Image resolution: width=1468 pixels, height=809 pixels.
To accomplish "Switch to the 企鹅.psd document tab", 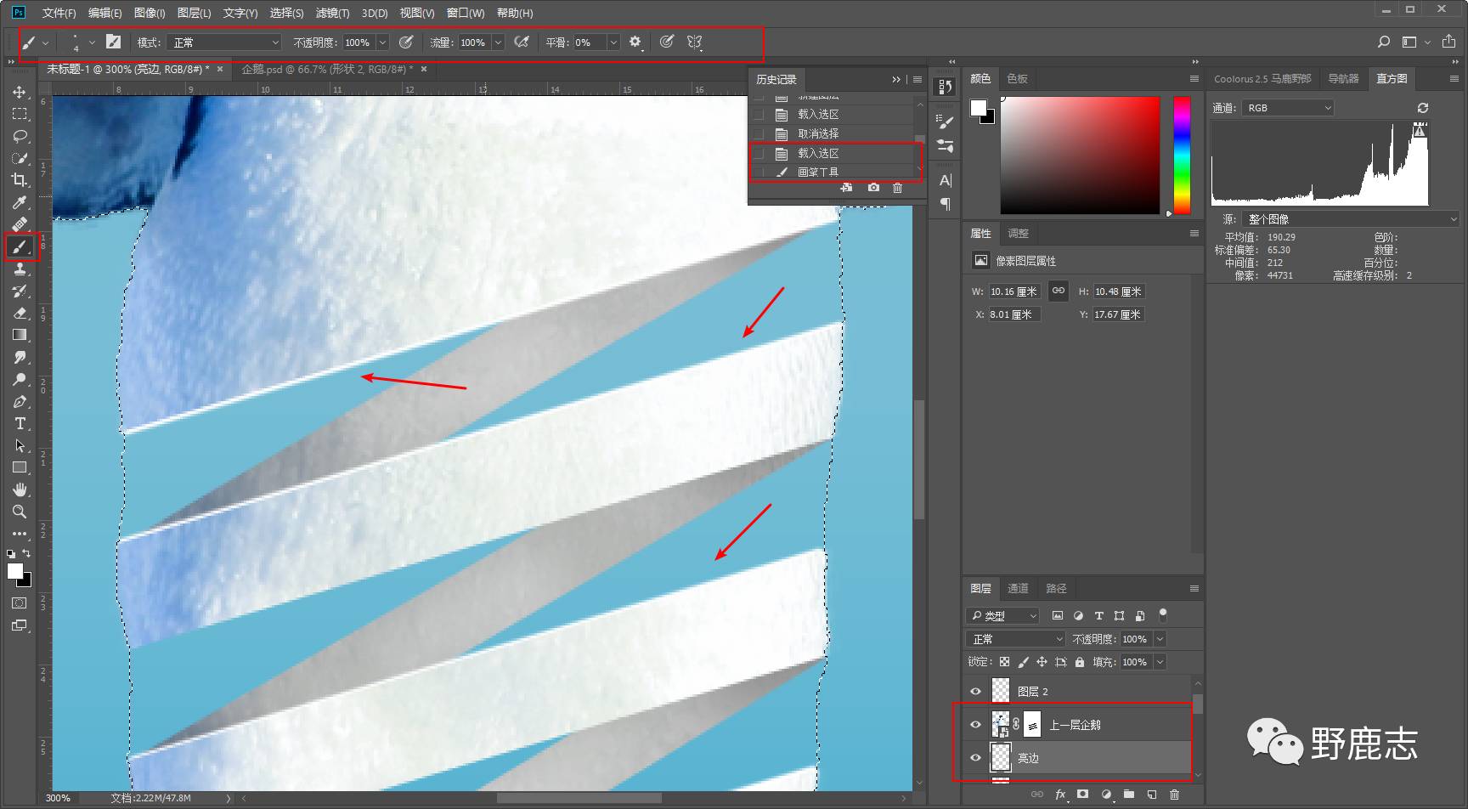I will [326, 69].
